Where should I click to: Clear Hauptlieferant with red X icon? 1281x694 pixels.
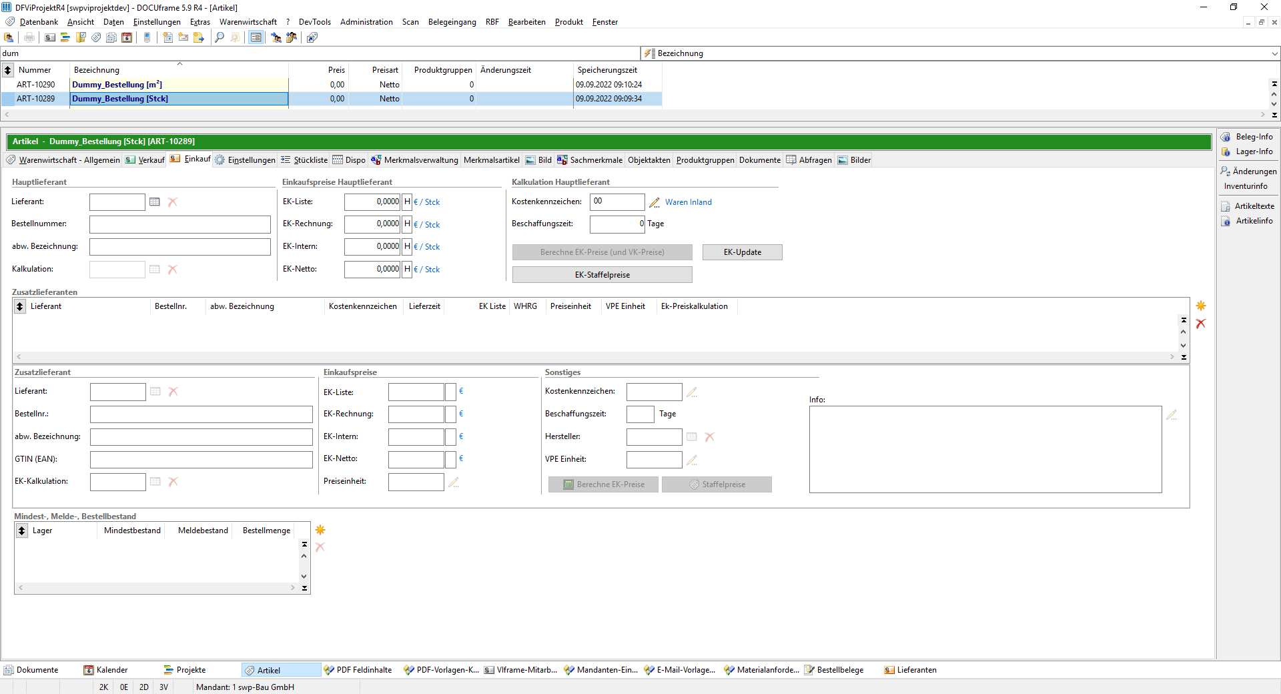[x=173, y=202]
